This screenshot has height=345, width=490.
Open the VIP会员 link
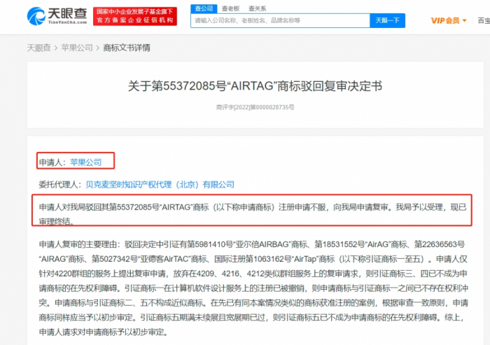[x=444, y=21]
